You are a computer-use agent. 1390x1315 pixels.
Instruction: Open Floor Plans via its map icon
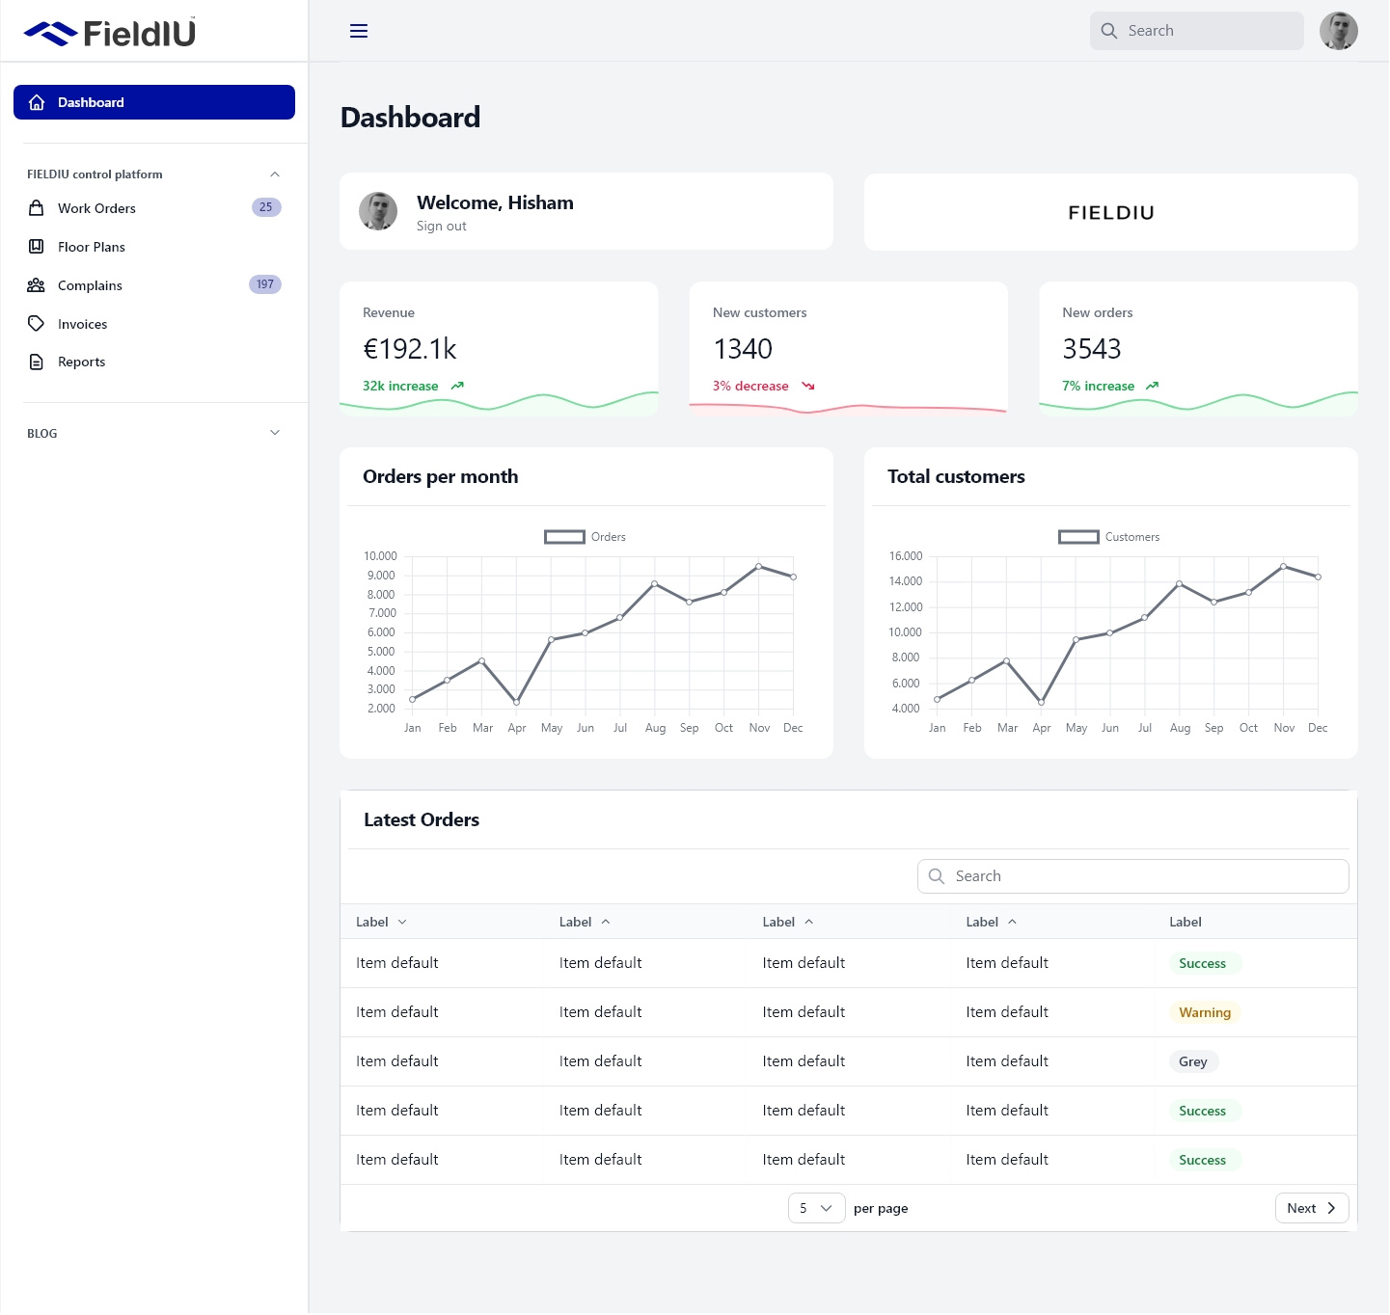coord(36,246)
